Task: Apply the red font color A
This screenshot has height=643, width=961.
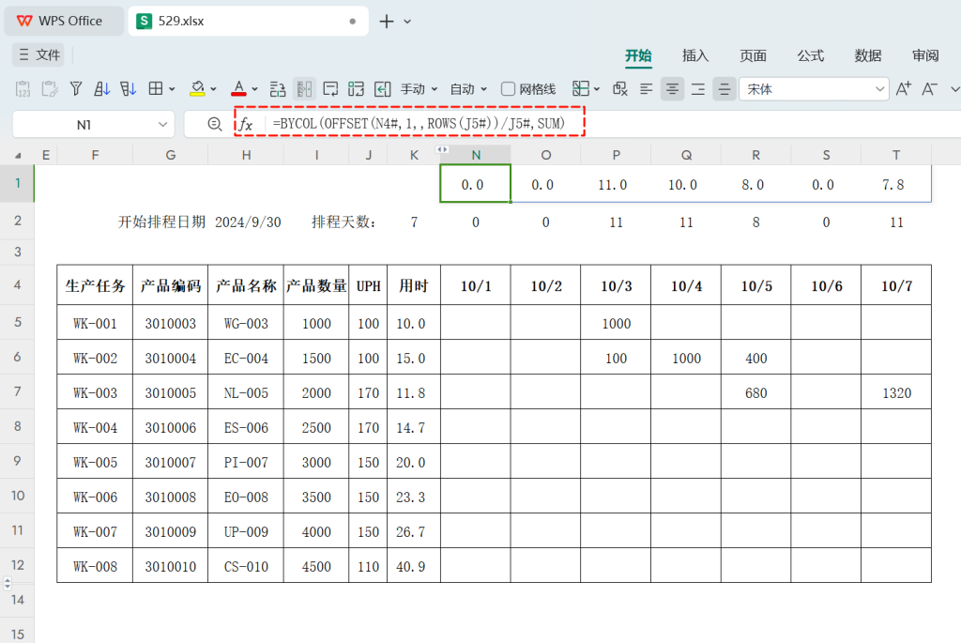Action: [x=238, y=89]
